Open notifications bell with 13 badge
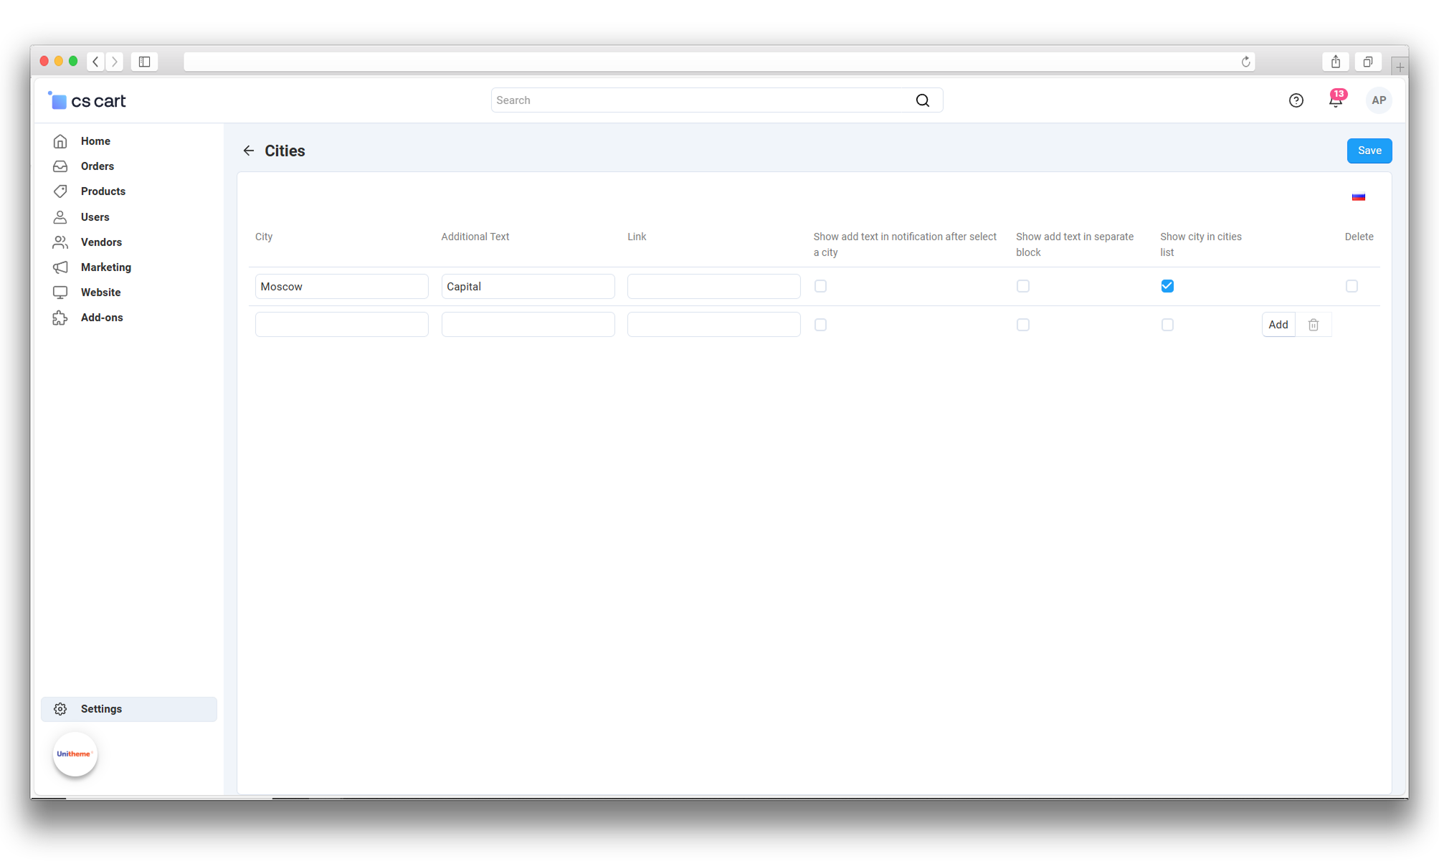The height and width of the screenshot is (861, 1439). [1335, 100]
